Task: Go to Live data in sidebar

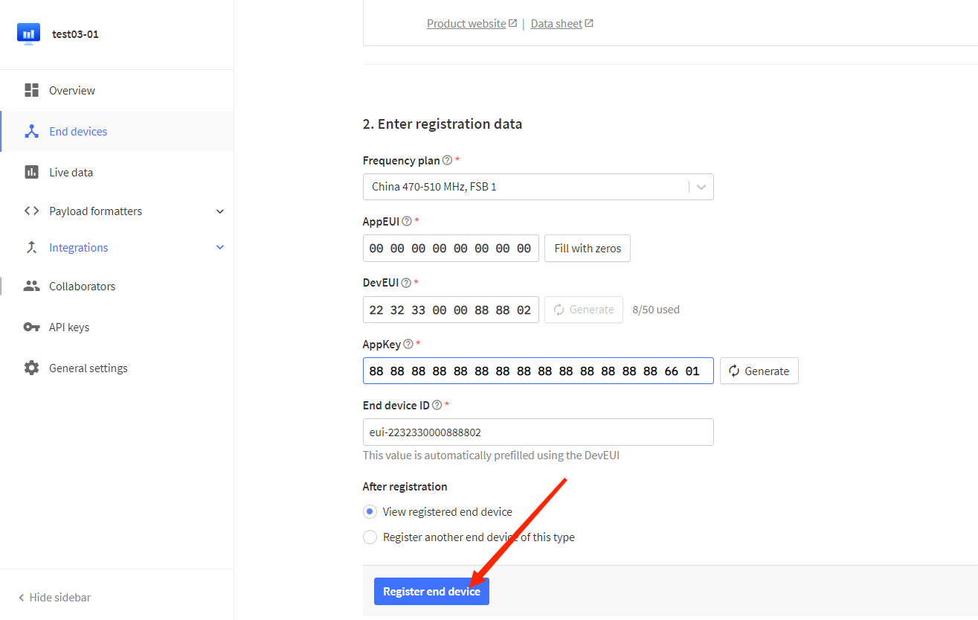Action: [x=71, y=173]
